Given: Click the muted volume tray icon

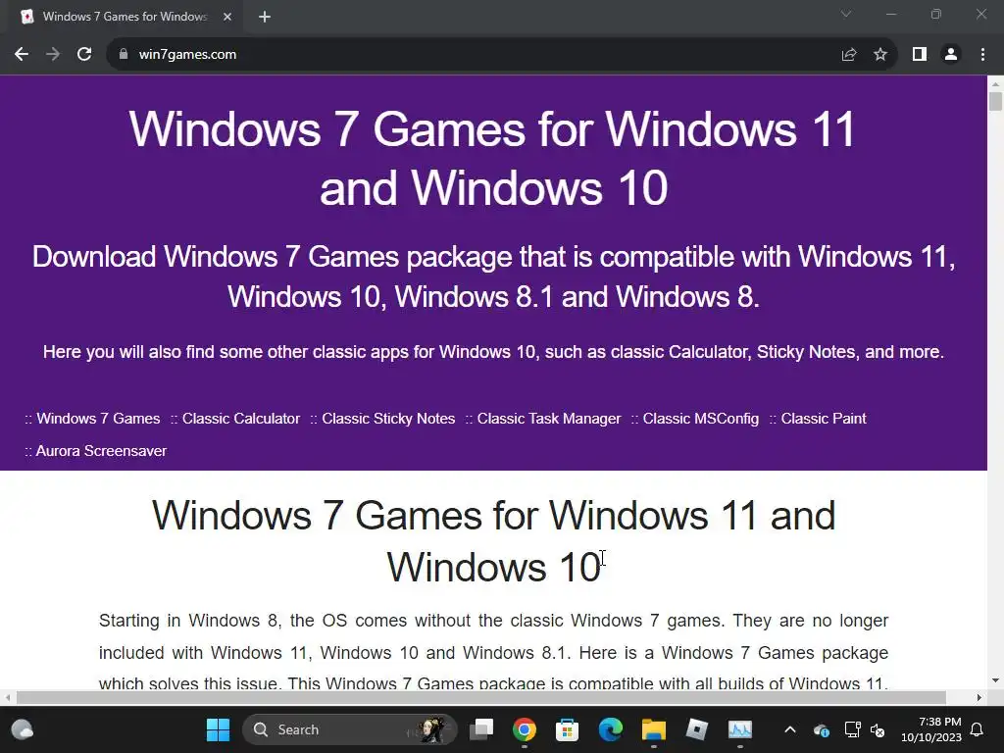Looking at the screenshot, I should click(878, 729).
